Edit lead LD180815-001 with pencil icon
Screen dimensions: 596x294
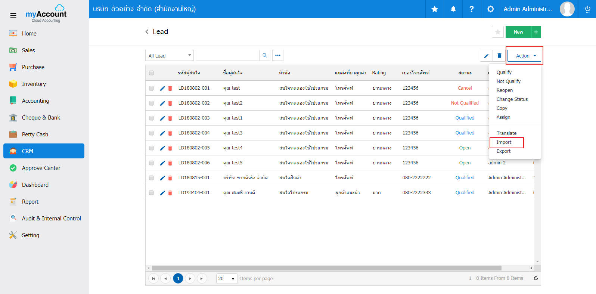(162, 178)
